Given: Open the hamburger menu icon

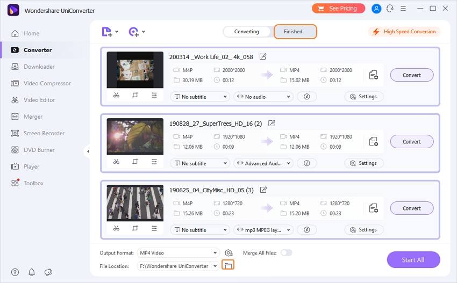Looking at the screenshot, I should (x=403, y=9).
